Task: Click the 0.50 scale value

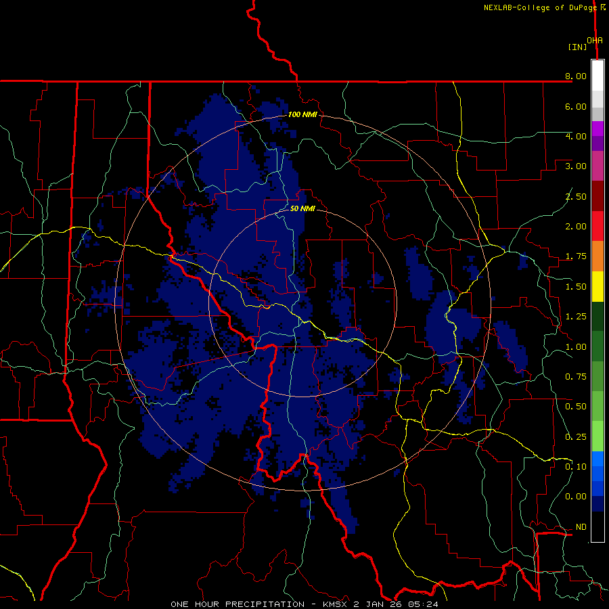Action: click(576, 407)
